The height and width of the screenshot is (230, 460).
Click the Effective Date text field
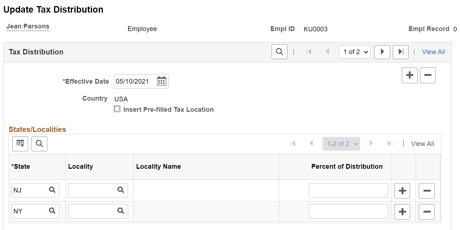click(135, 81)
